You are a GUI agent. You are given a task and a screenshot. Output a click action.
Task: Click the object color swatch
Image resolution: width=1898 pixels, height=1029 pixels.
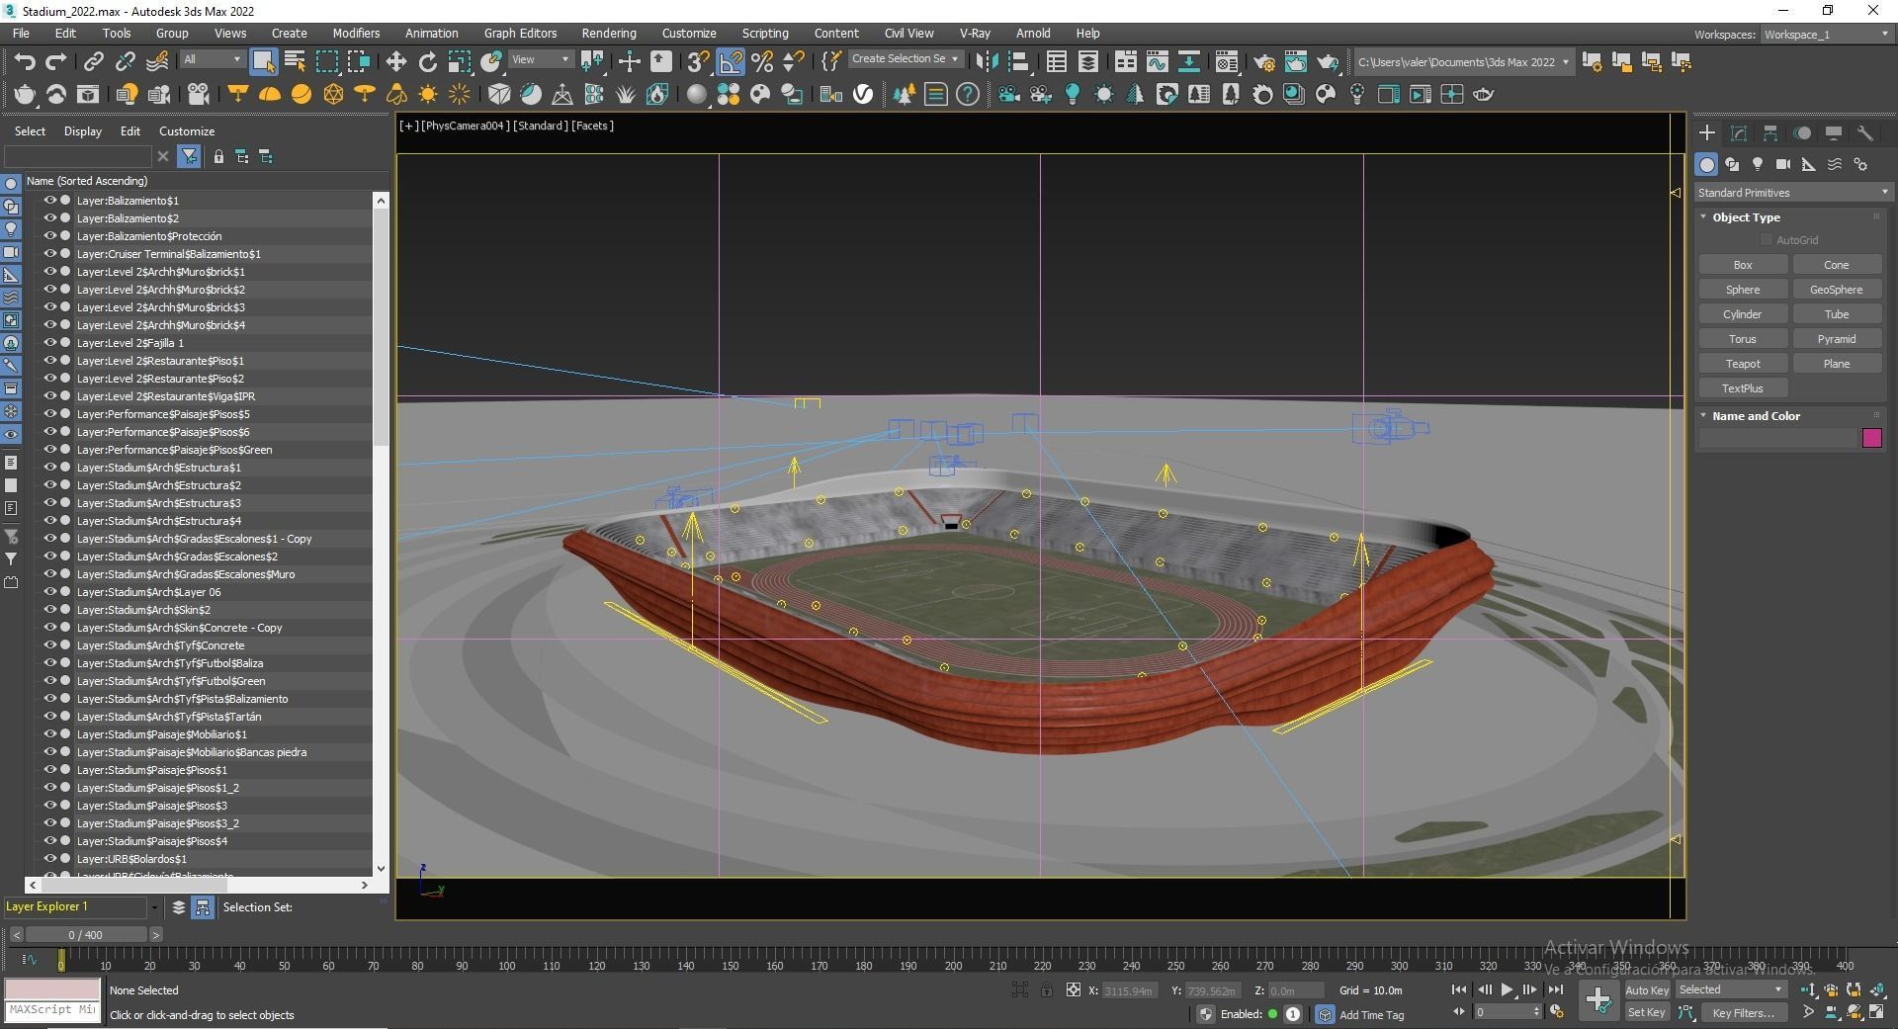point(1871,437)
